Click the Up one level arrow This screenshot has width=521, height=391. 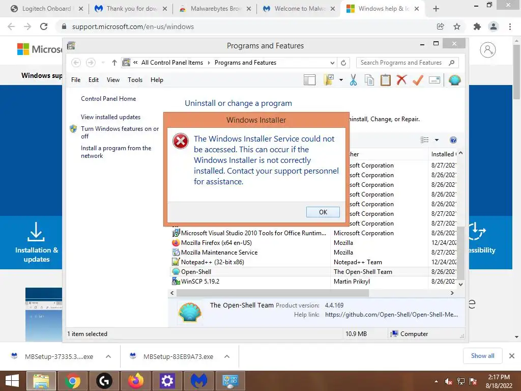coord(114,63)
